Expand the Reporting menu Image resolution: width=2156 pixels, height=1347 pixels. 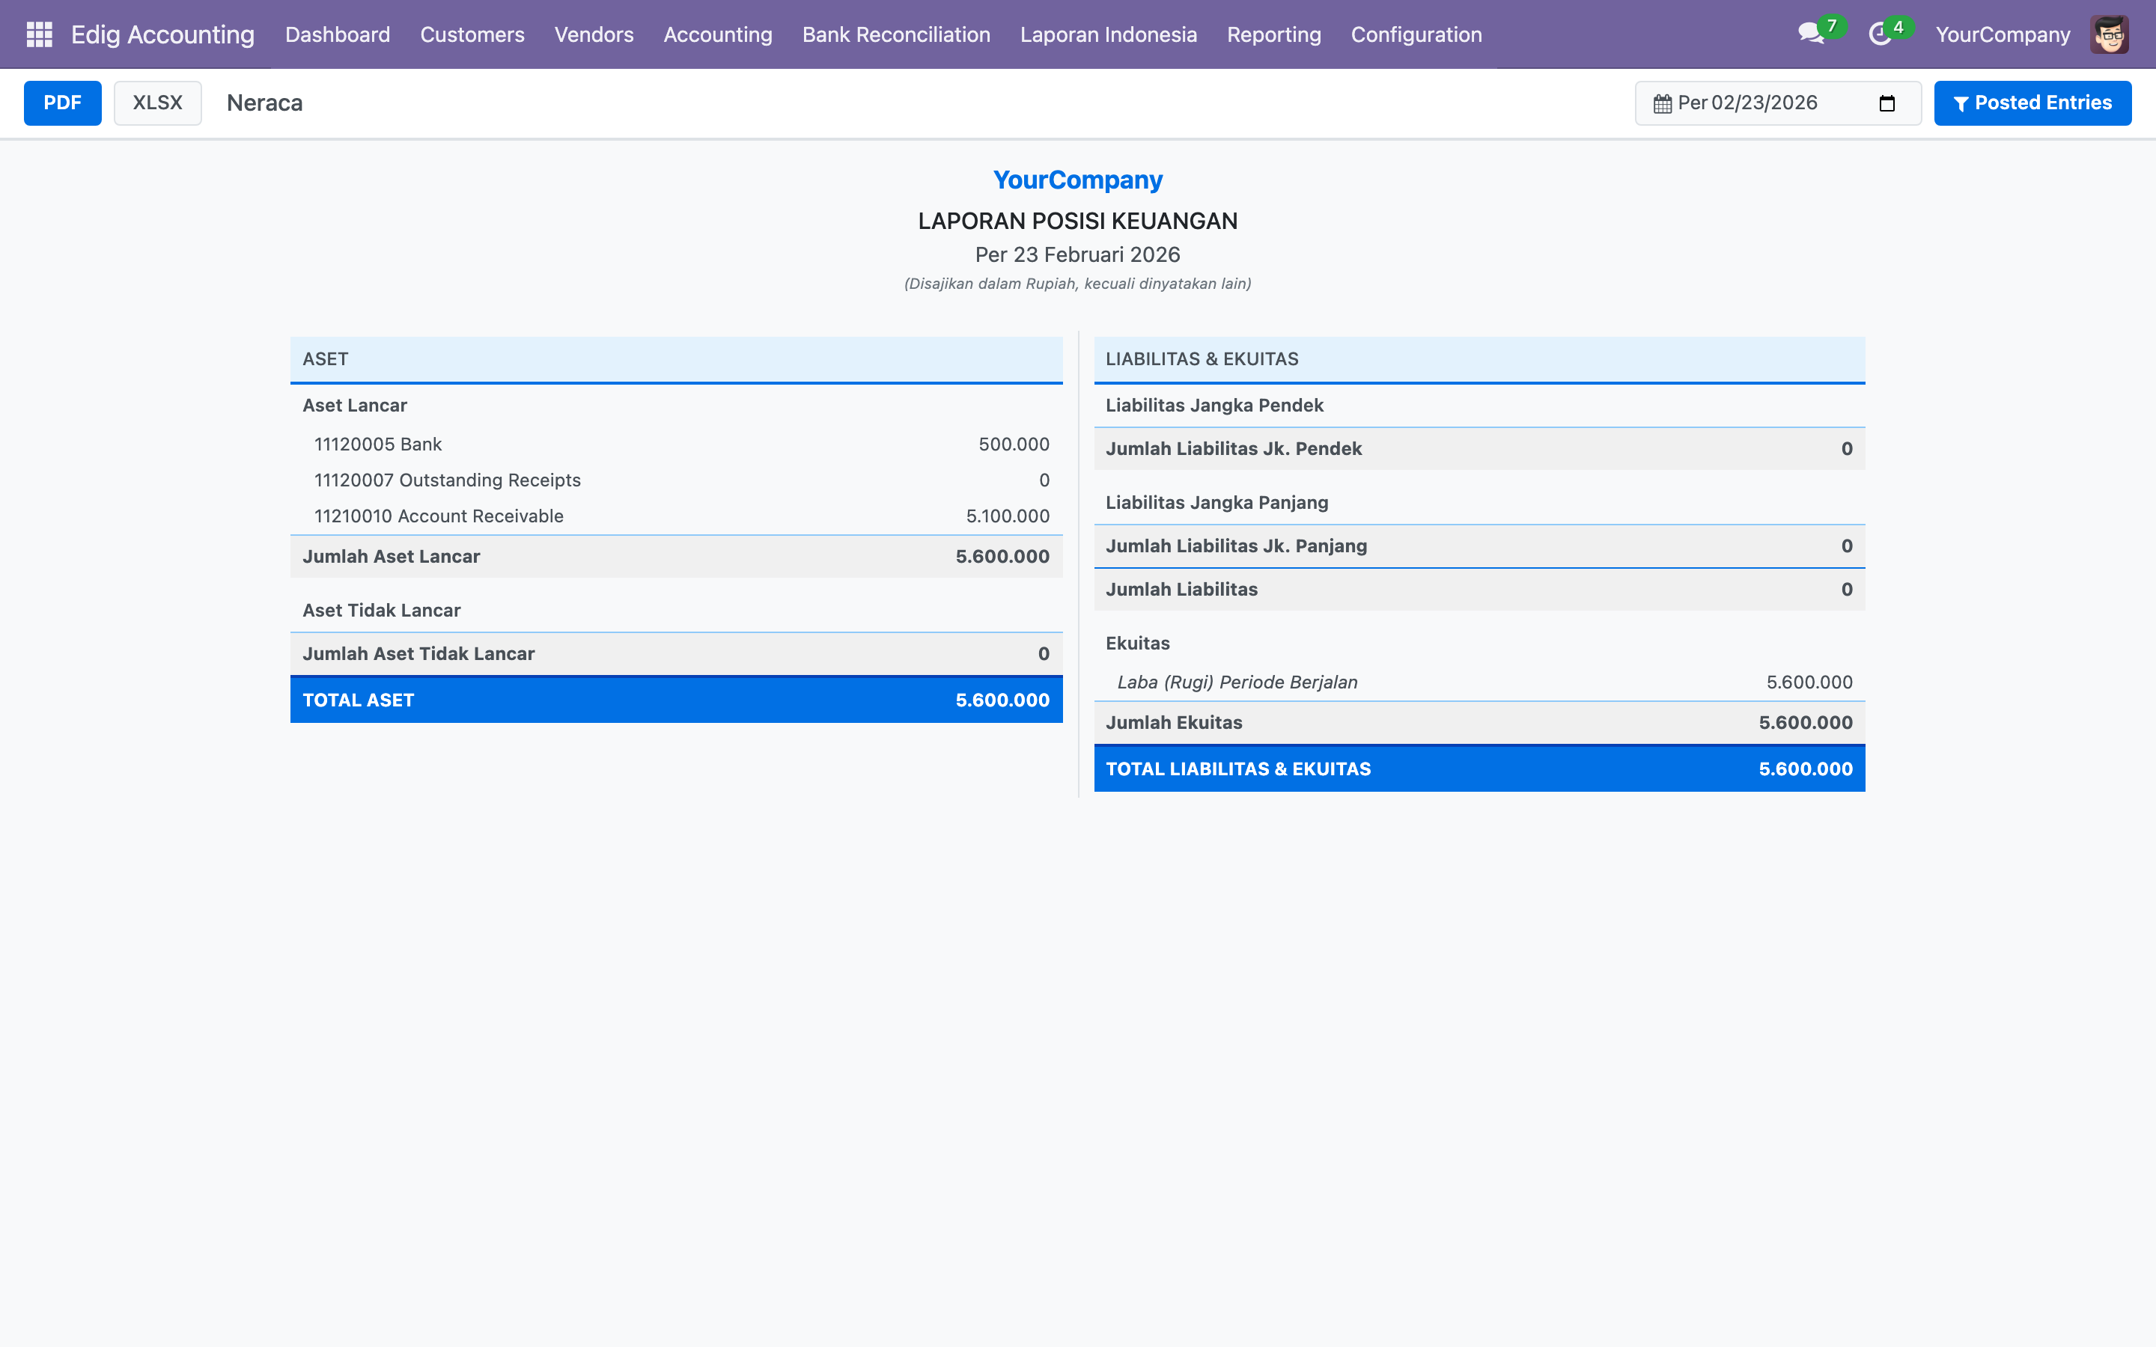tap(1273, 34)
